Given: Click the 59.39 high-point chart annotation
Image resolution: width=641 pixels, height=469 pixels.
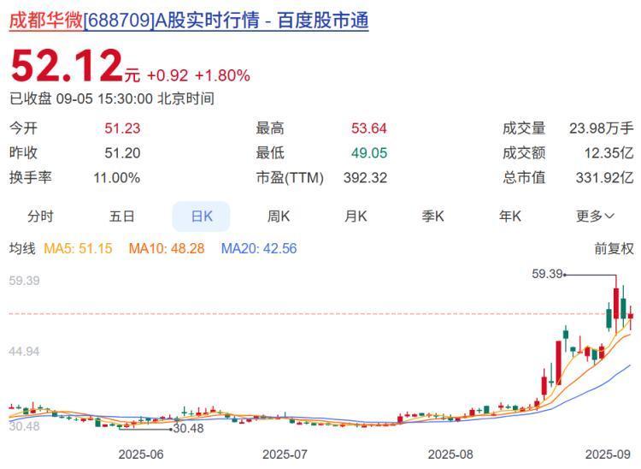Looking at the screenshot, I should pyautogui.click(x=547, y=274).
